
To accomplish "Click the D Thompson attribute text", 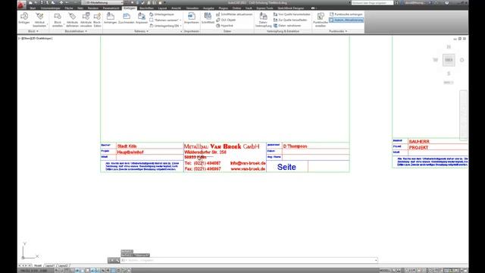I will (295, 146).
